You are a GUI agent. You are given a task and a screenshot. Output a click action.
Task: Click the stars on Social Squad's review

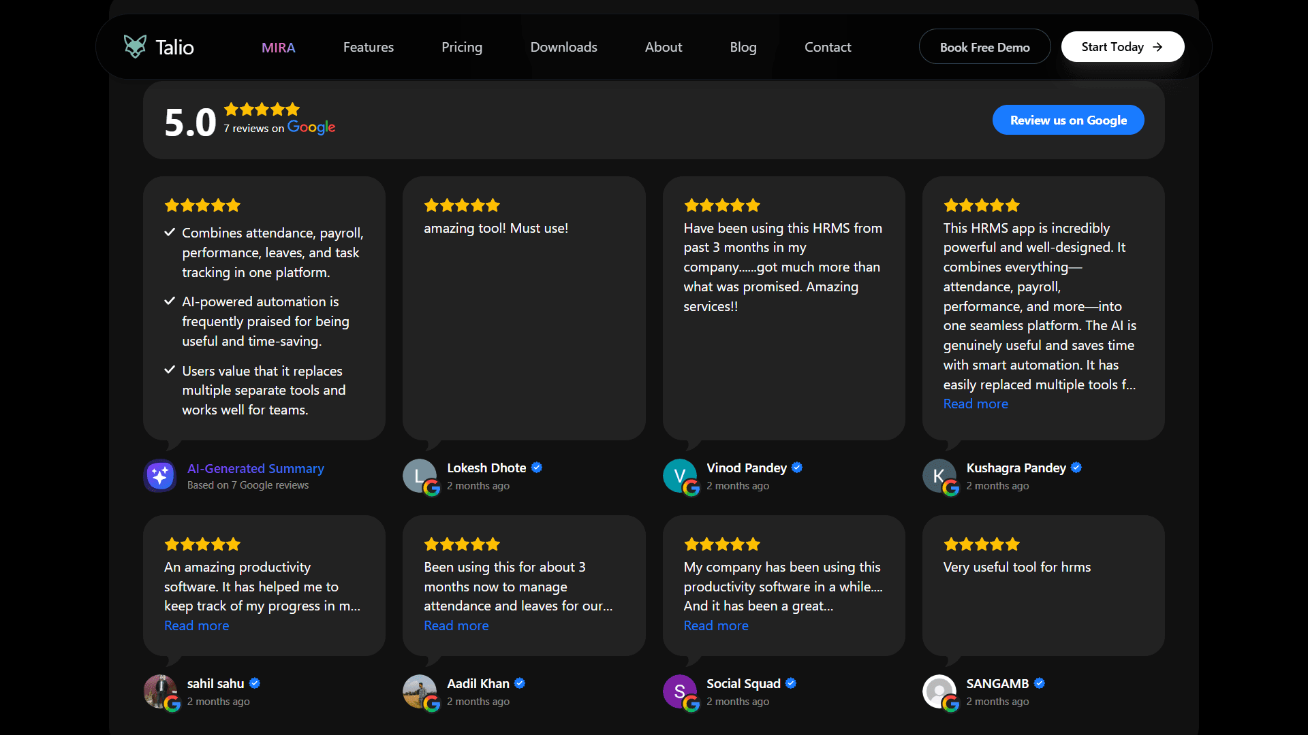722,544
